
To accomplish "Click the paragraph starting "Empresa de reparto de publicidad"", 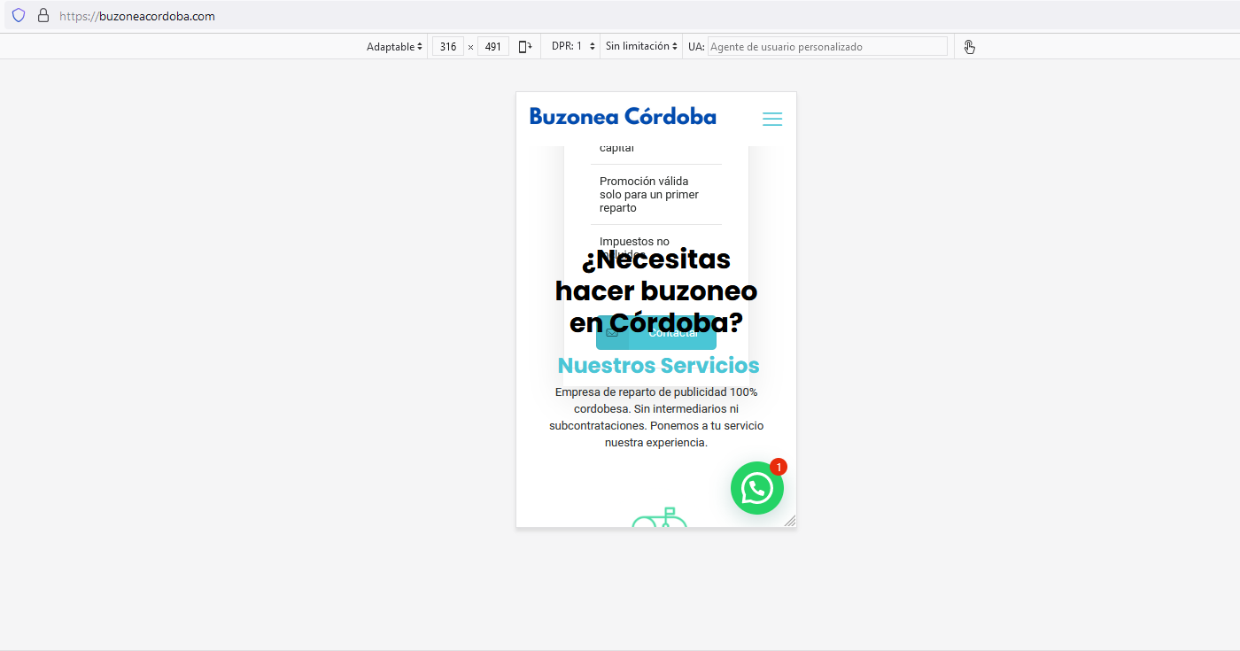I will pos(656,417).
